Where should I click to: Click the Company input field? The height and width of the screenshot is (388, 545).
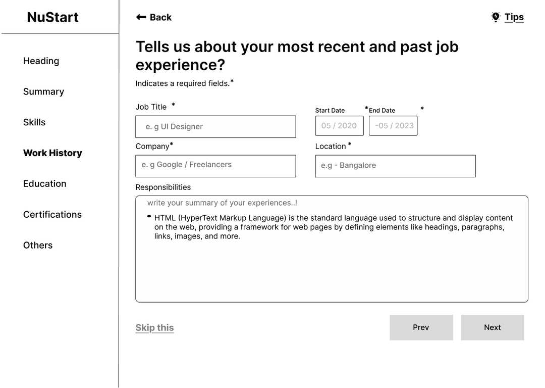click(215, 166)
